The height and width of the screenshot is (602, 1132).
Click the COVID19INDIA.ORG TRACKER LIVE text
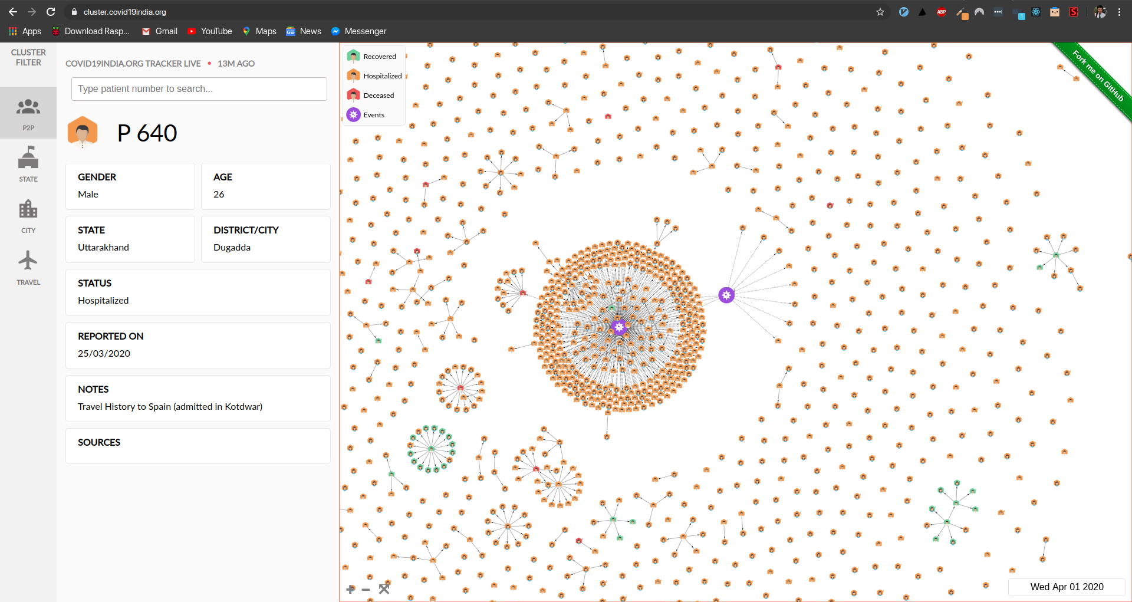point(133,64)
